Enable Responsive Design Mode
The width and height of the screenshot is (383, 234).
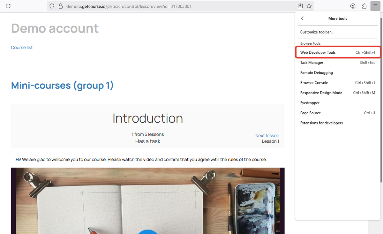(x=321, y=93)
